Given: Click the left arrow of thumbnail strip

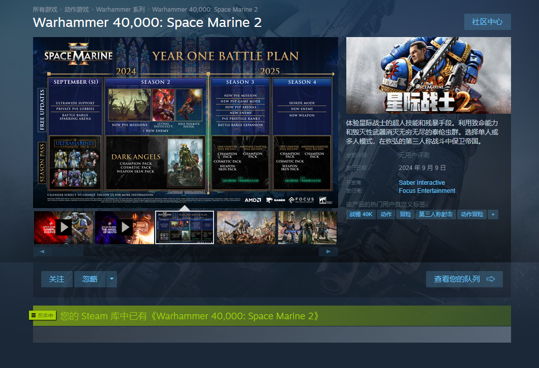Looking at the screenshot, I should pyautogui.click(x=42, y=252).
